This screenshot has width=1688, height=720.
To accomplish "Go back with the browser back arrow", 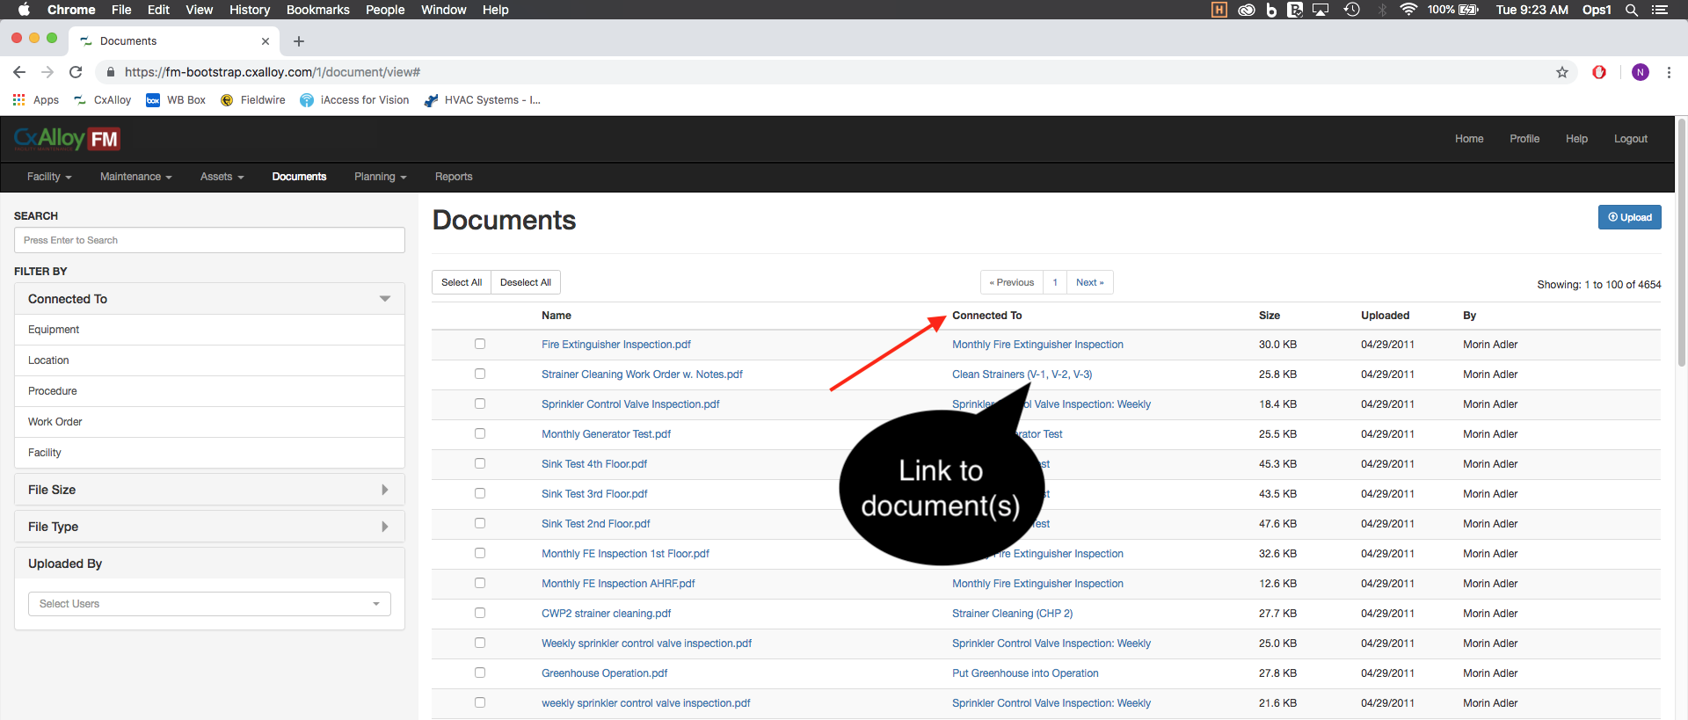I will tap(19, 72).
